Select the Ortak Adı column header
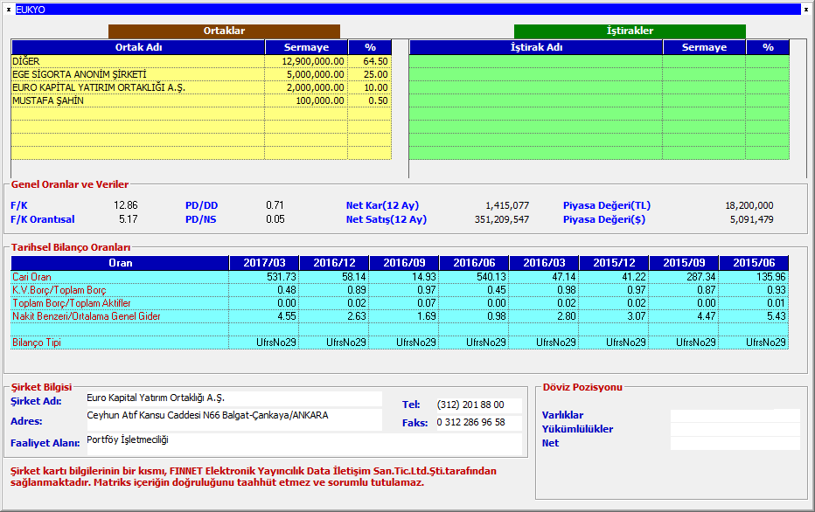 click(x=138, y=47)
